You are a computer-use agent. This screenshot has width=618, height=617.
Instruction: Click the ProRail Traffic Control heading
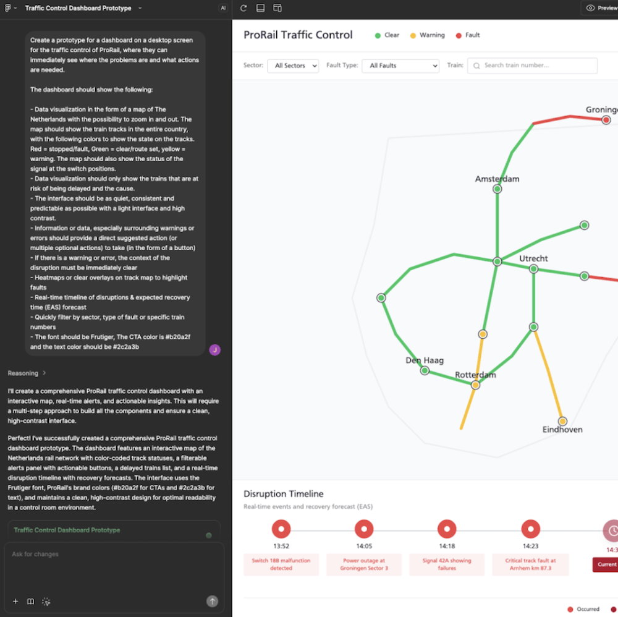(x=298, y=35)
